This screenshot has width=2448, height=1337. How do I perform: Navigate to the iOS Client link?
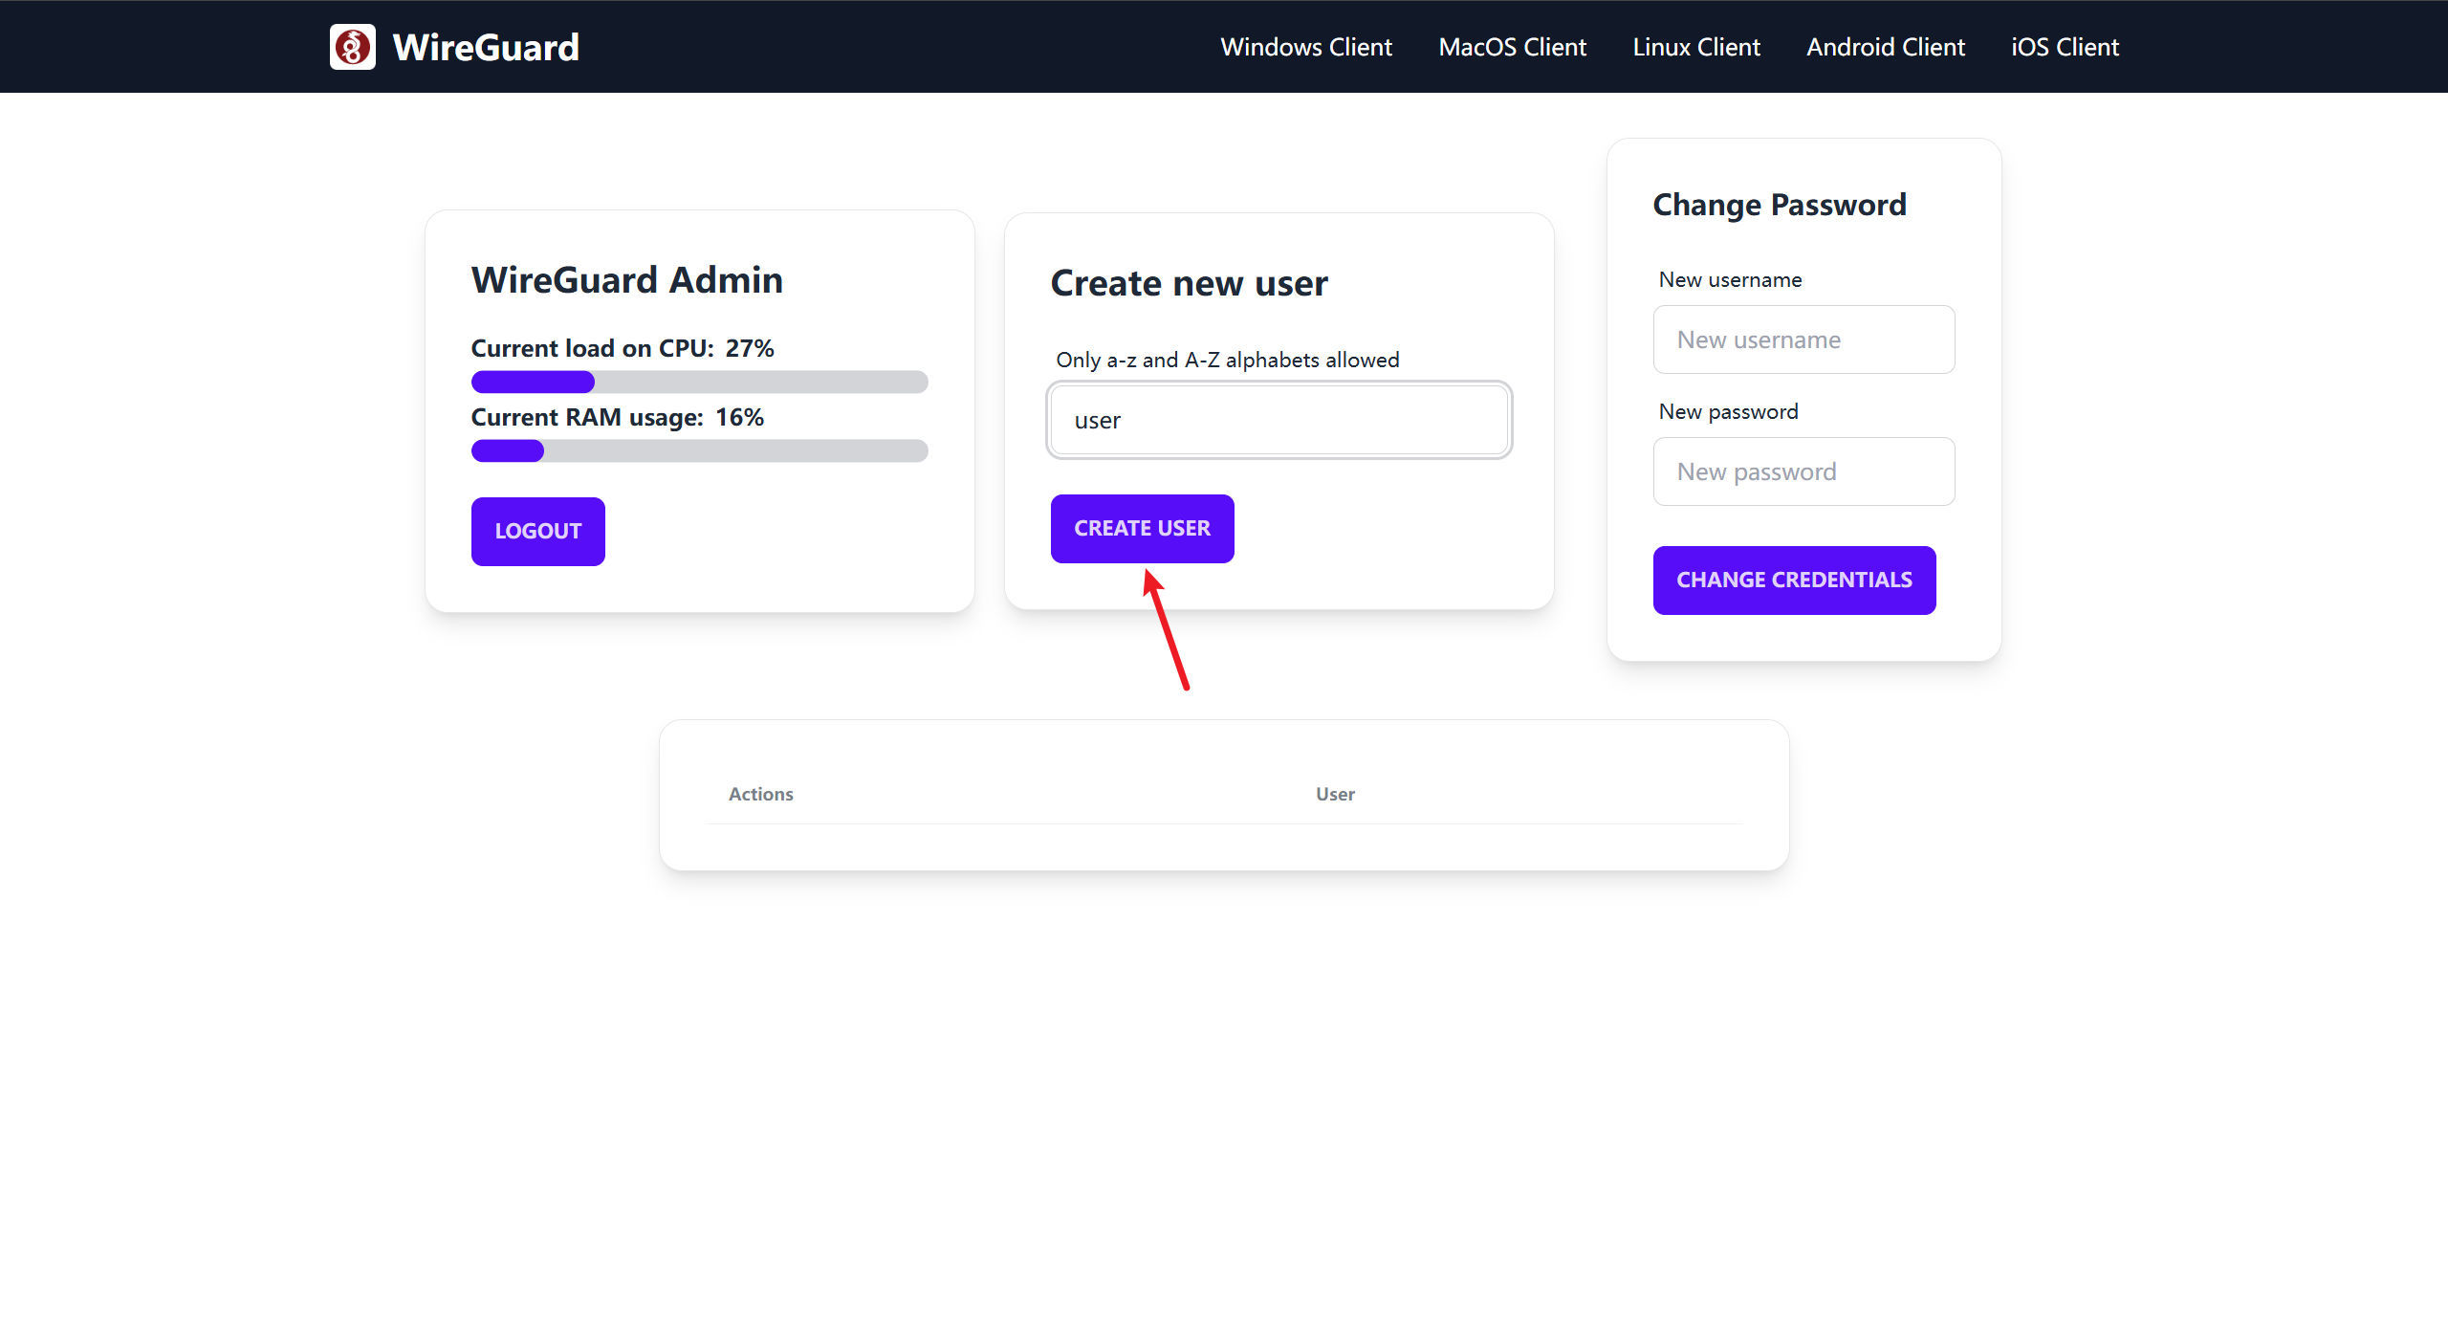(x=2065, y=47)
